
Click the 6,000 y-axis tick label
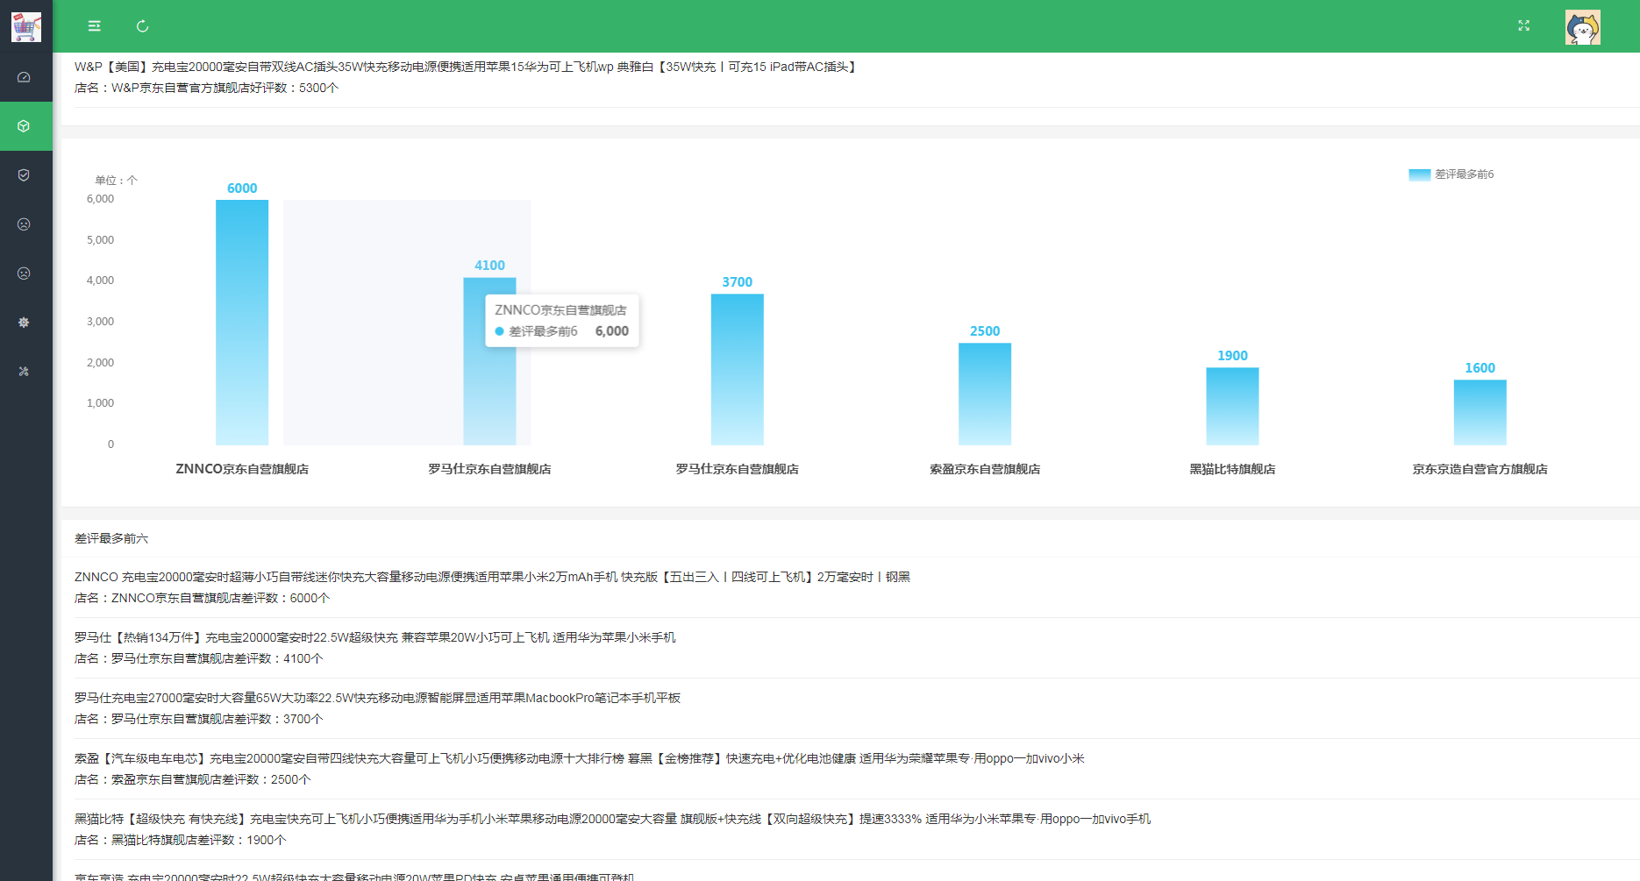(x=100, y=199)
